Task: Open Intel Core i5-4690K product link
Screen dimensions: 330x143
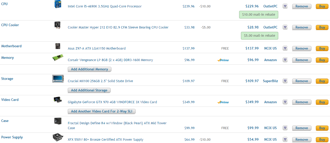Action: (x=105, y=6)
